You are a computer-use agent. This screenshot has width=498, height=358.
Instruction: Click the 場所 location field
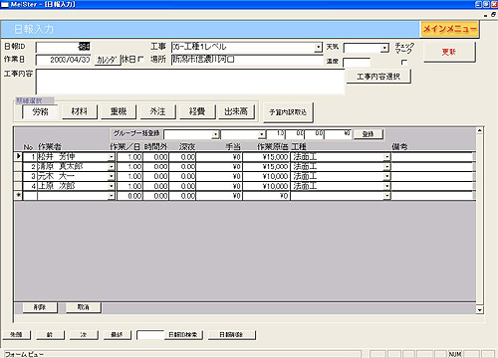(x=247, y=60)
